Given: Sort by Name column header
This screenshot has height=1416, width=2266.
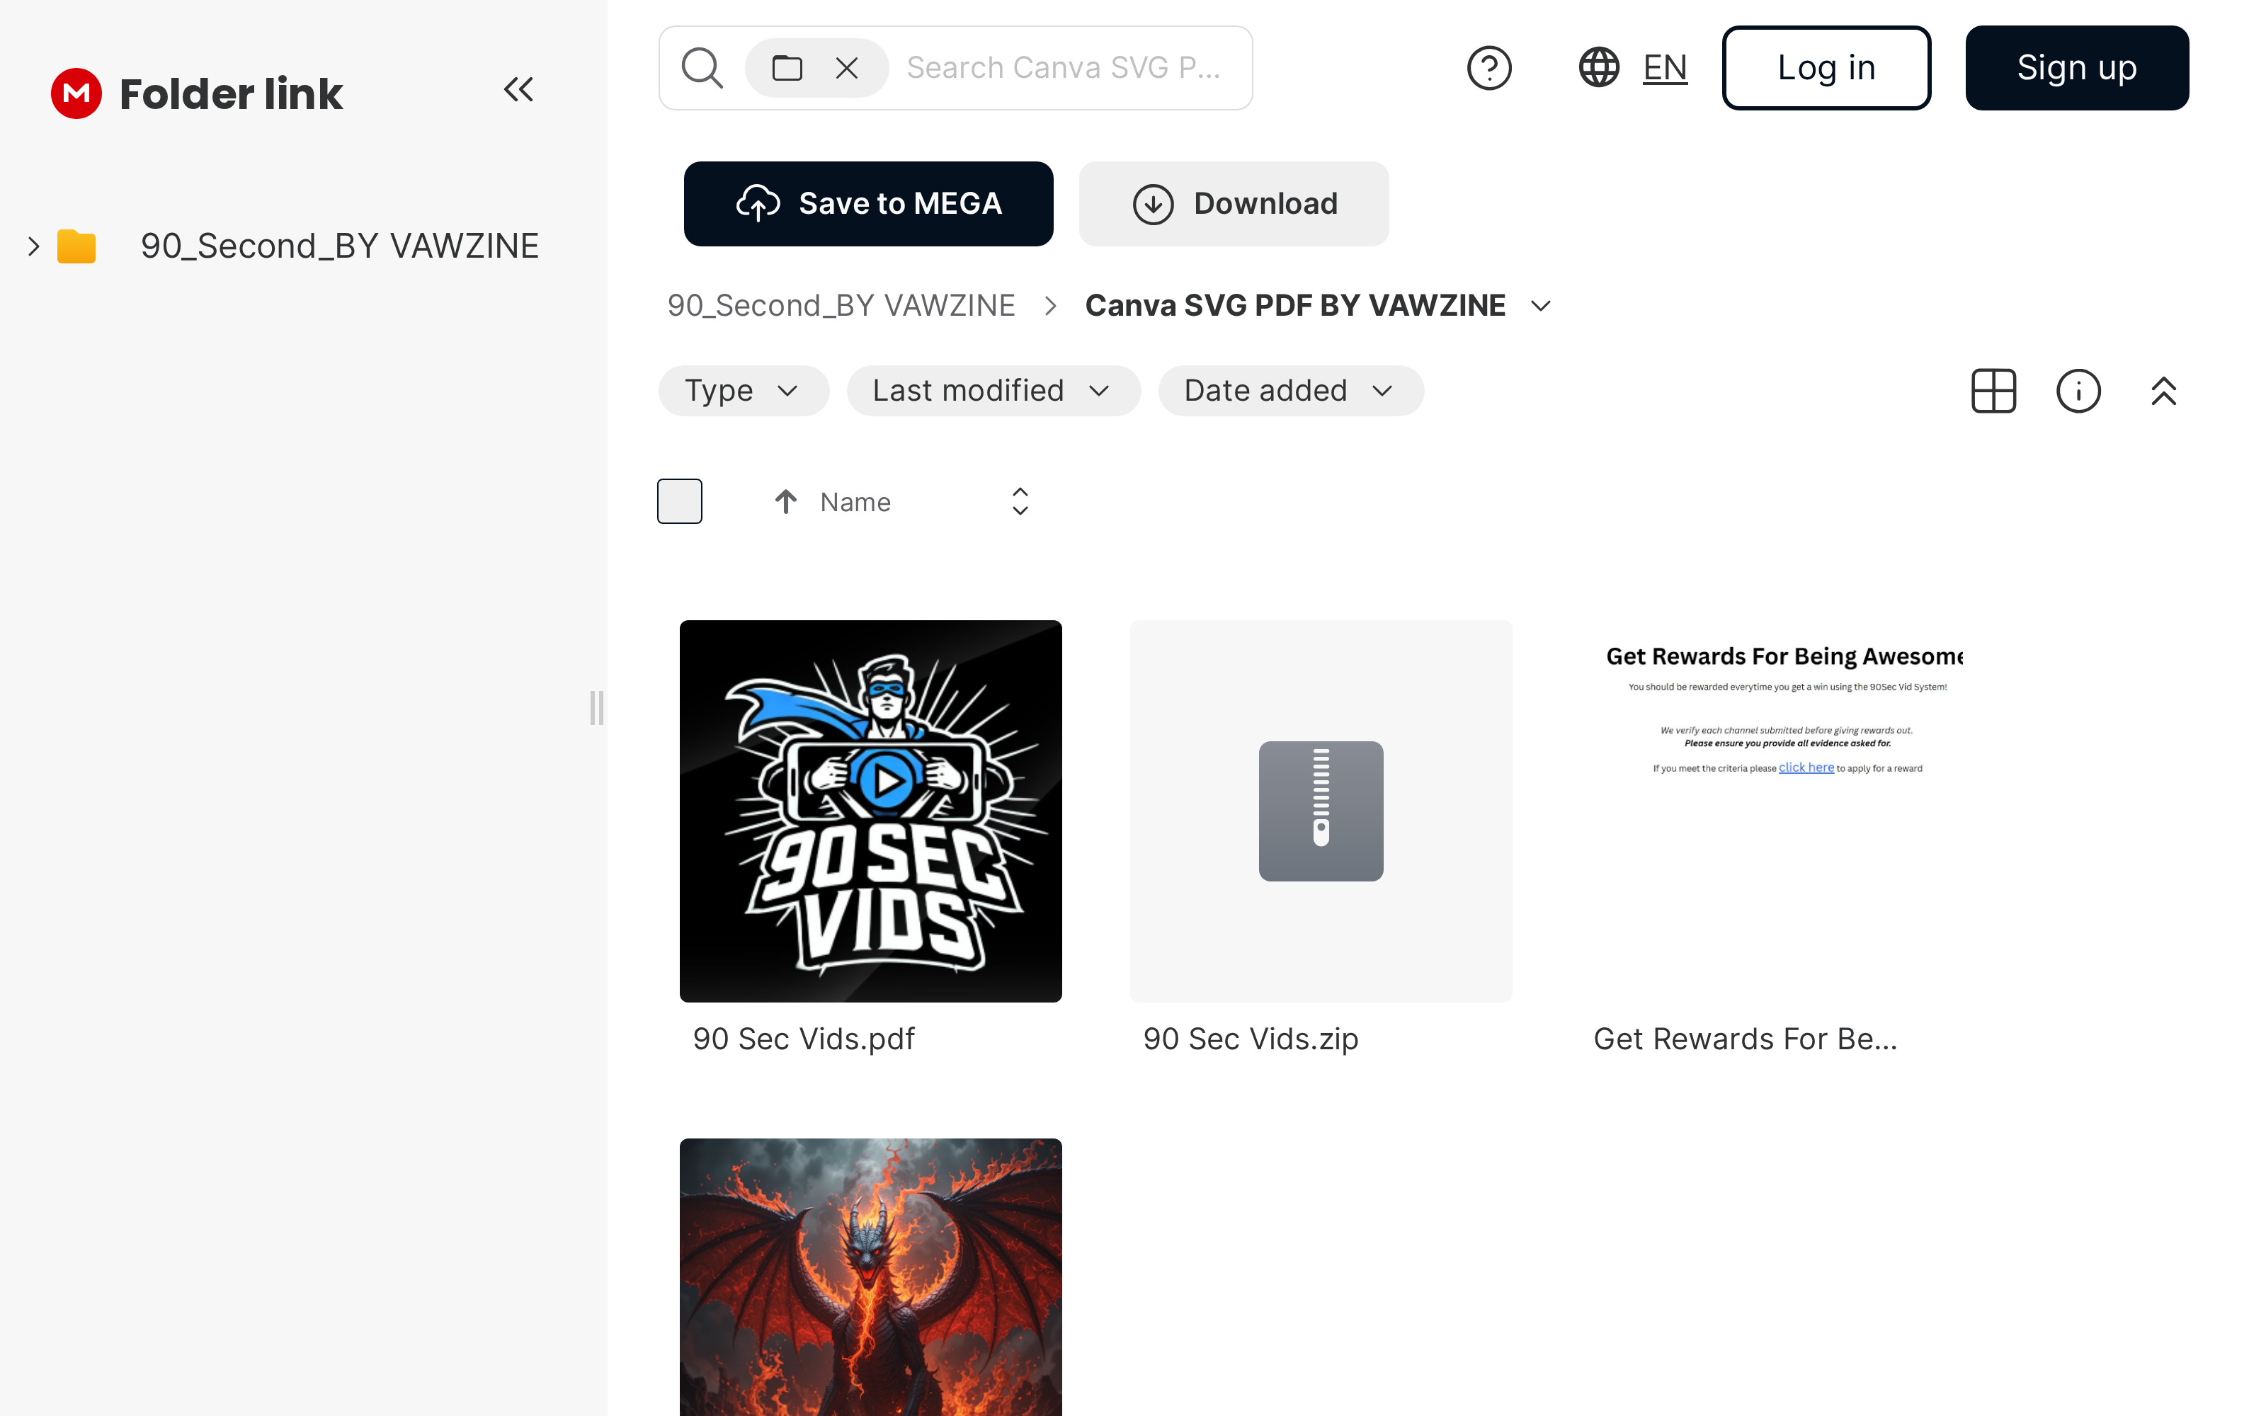Looking at the screenshot, I should pyautogui.click(x=856, y=502).
